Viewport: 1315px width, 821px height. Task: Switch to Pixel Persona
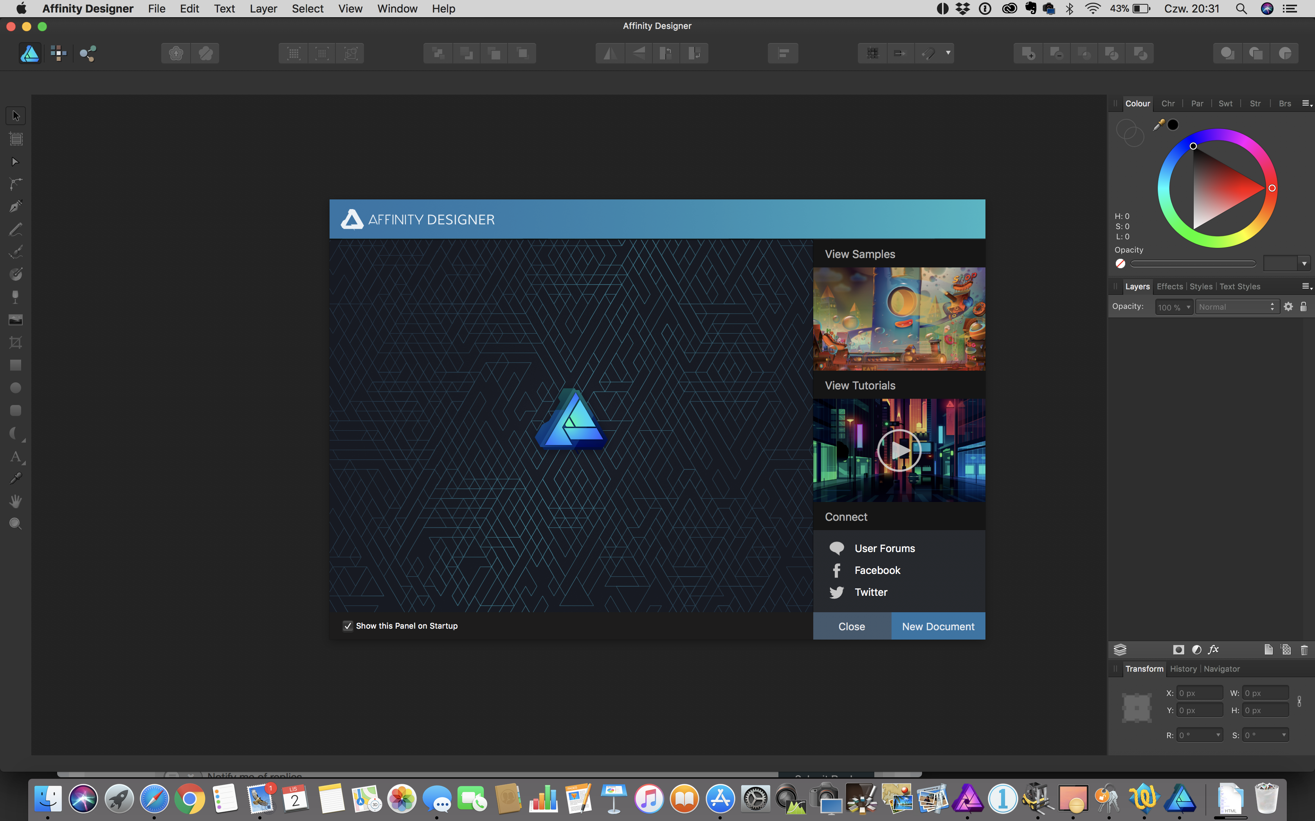tap(59, 53)
